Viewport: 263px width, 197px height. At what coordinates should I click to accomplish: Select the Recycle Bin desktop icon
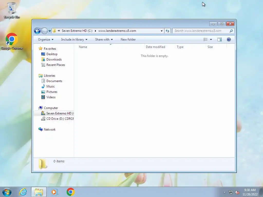coord(12,10)
